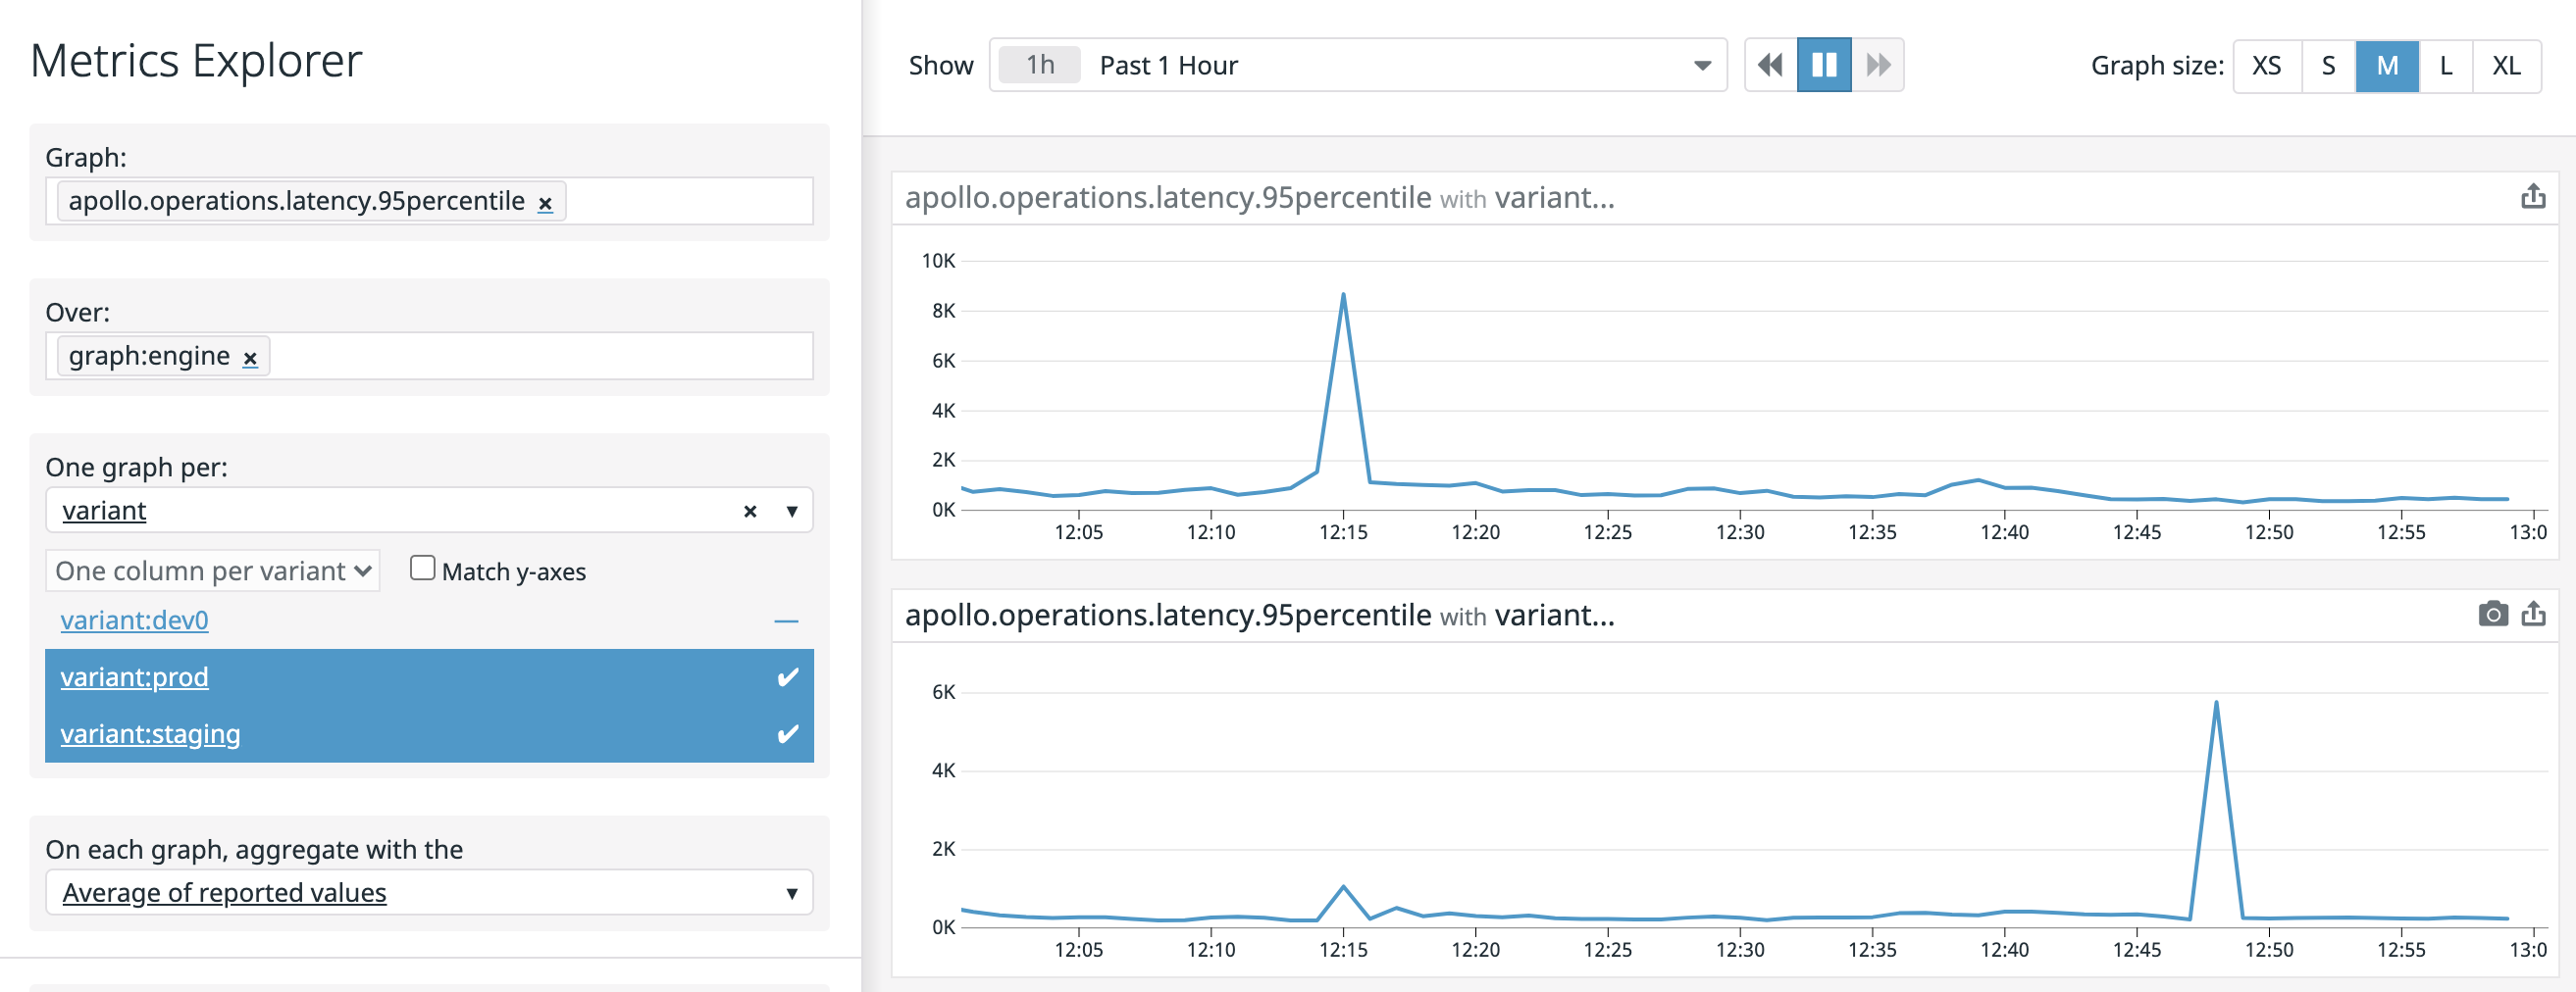This screenshot has height=992, width=2576.
Task: Take a camera snapshot of the bottom graph
Action: pyautogui.click(x=2492, y=615)
